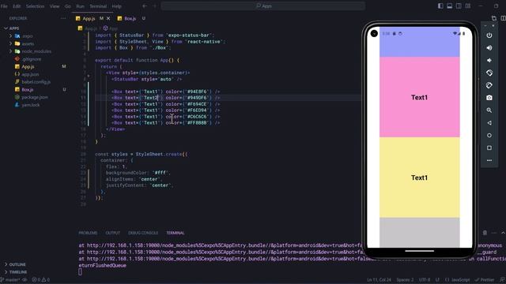506x284 pixels.
Task: Collapse the code fold arrow near View line
Action: [89, 76]
